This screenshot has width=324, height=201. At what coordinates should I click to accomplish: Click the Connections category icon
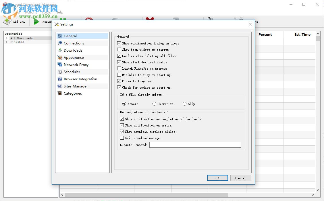[x=60, y=43]
